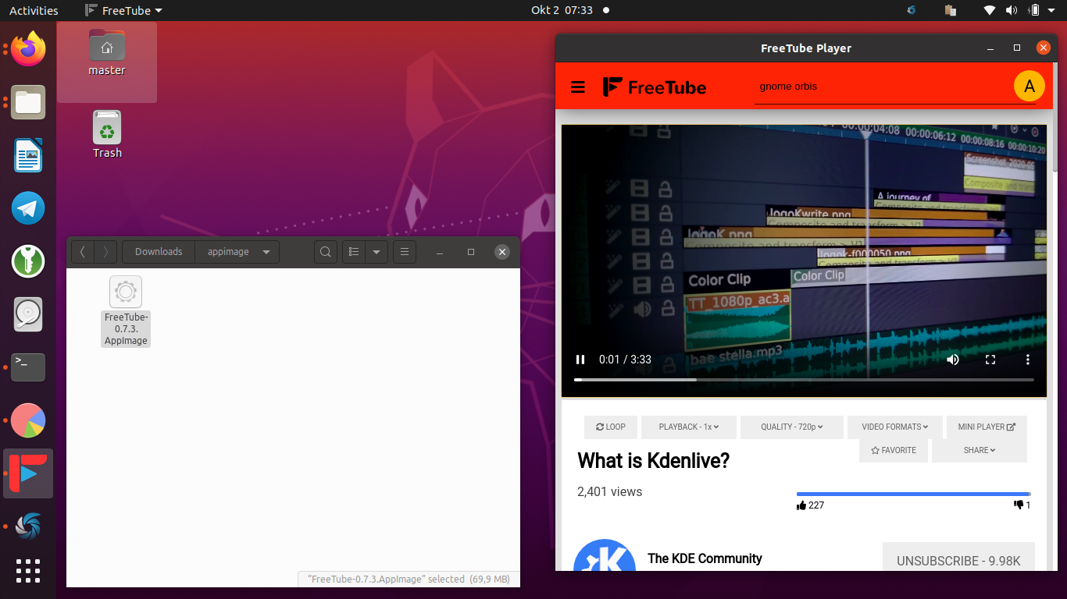This screenshot has height=599, width=1067.
Task: Select FreeTube-0.7.3.AppImage file
Action: click(x=126, y=311)
